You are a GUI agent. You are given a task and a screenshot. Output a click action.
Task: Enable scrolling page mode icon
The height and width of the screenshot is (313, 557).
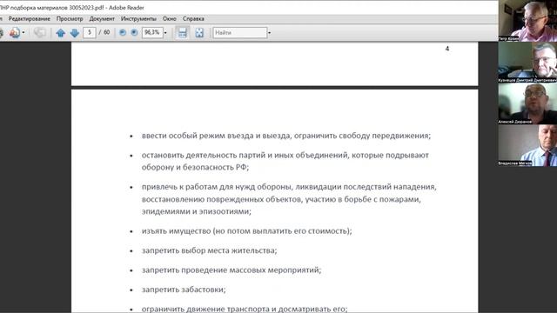tap(182, 33)
